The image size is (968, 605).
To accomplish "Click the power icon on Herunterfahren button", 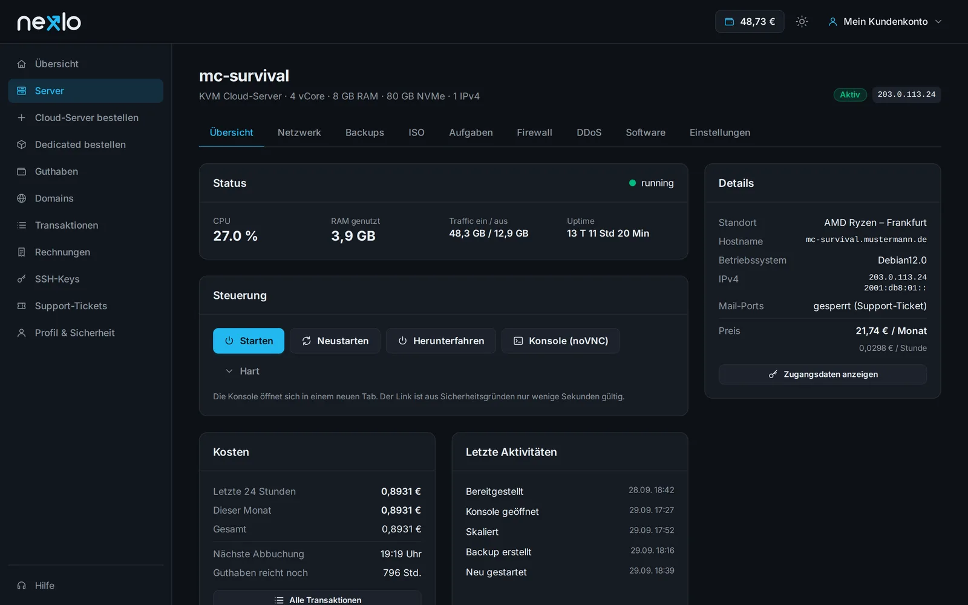I will coord(402,341).
